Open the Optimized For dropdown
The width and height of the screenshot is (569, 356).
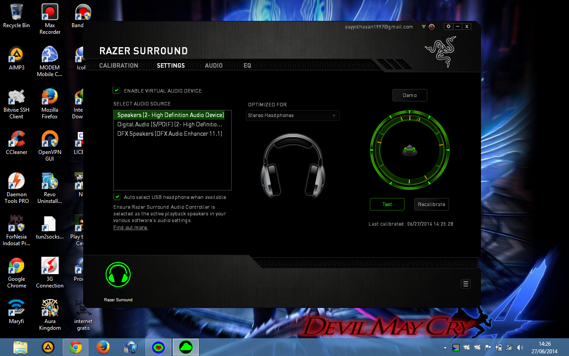[x=293, y=115]
